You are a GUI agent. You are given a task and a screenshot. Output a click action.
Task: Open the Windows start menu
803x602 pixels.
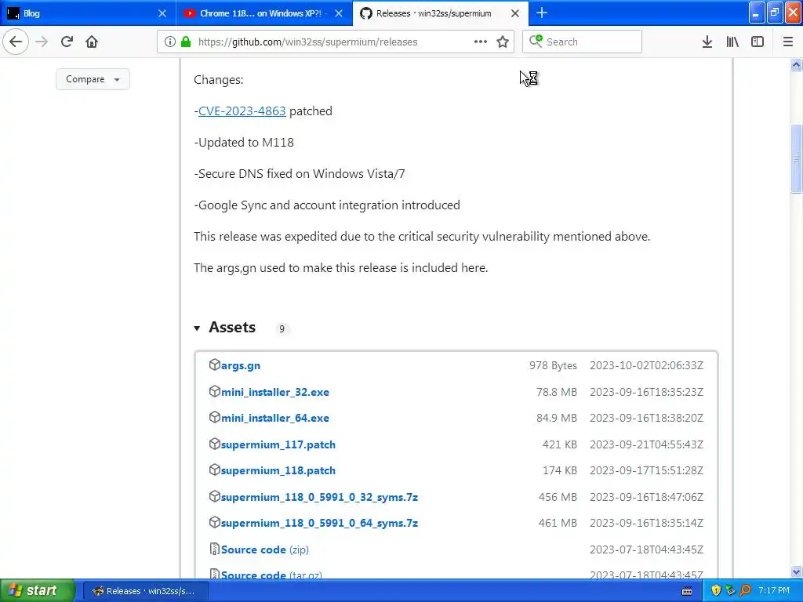tap(38, 590)
